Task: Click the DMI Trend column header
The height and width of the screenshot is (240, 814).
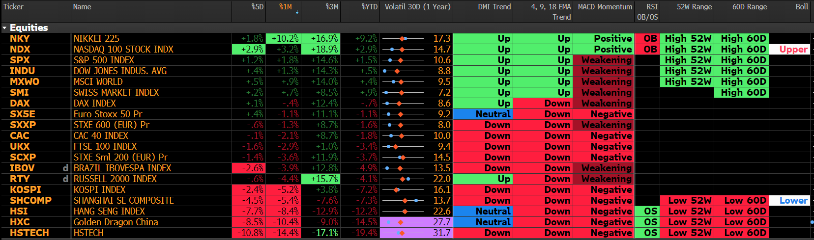Action: (x=494, y=7)
